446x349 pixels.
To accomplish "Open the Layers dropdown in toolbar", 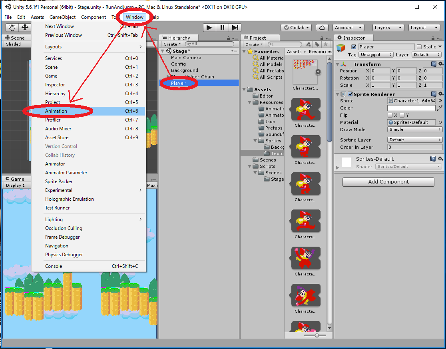I will (388, 28).
